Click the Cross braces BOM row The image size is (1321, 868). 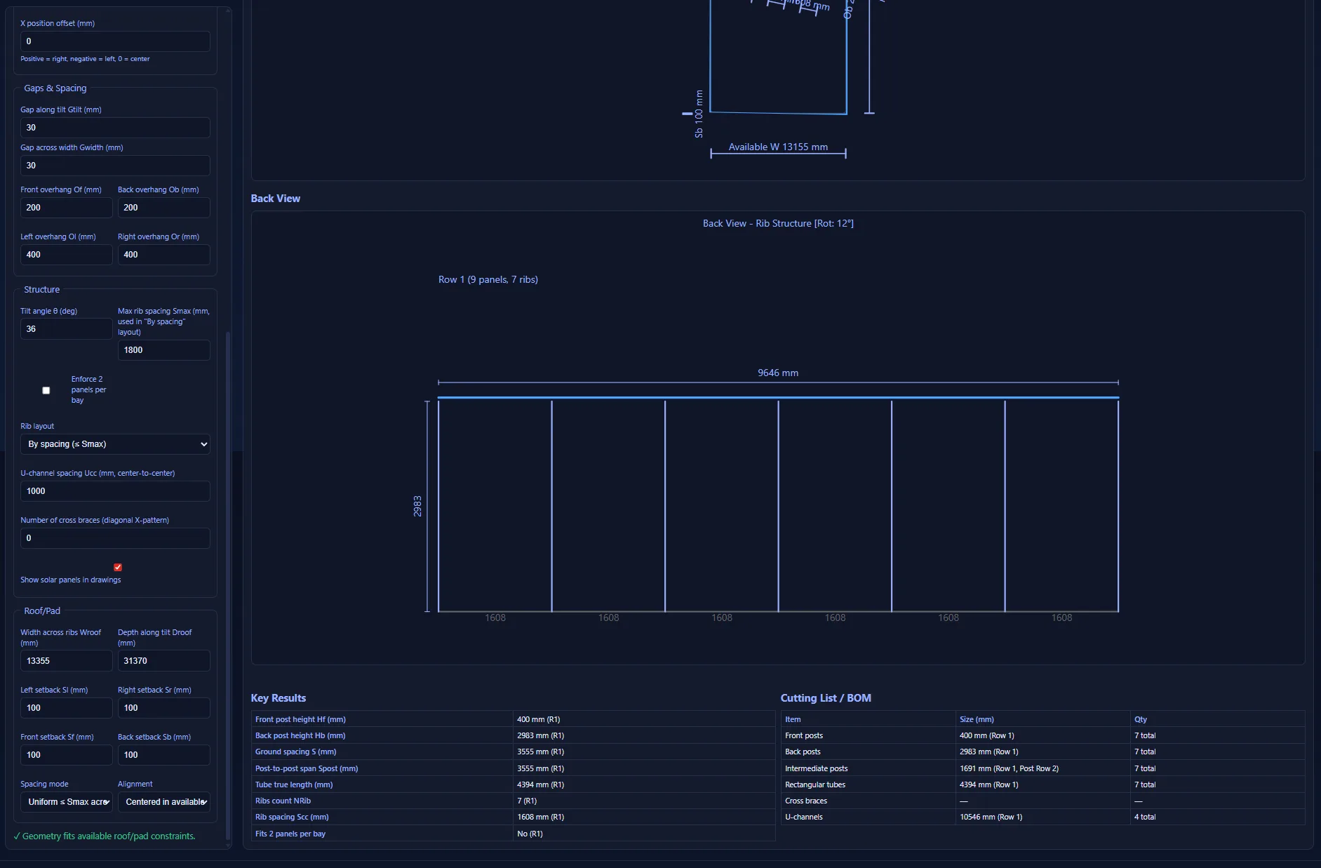(1042, 801)
